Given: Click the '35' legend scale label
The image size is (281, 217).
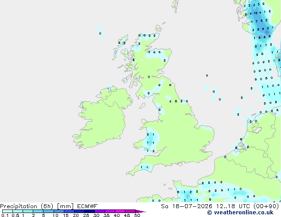Looking at the screenshot, I should point(106,215).
